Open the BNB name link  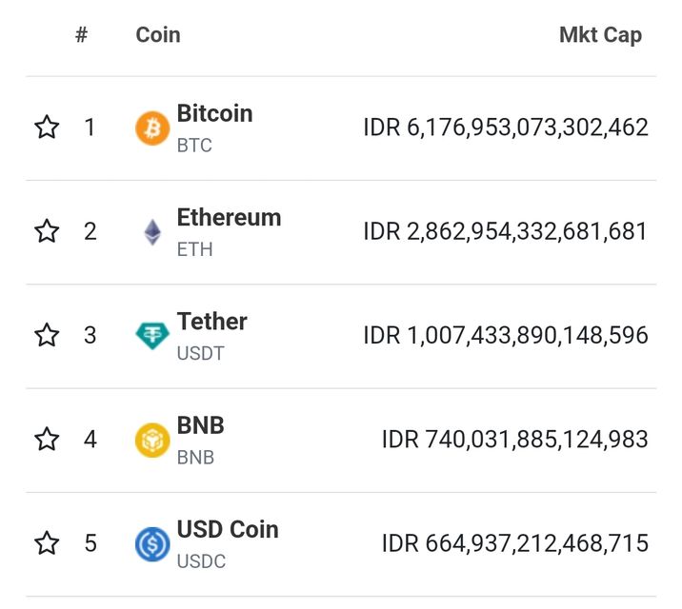pyautogui.click(x=200, y=425)
